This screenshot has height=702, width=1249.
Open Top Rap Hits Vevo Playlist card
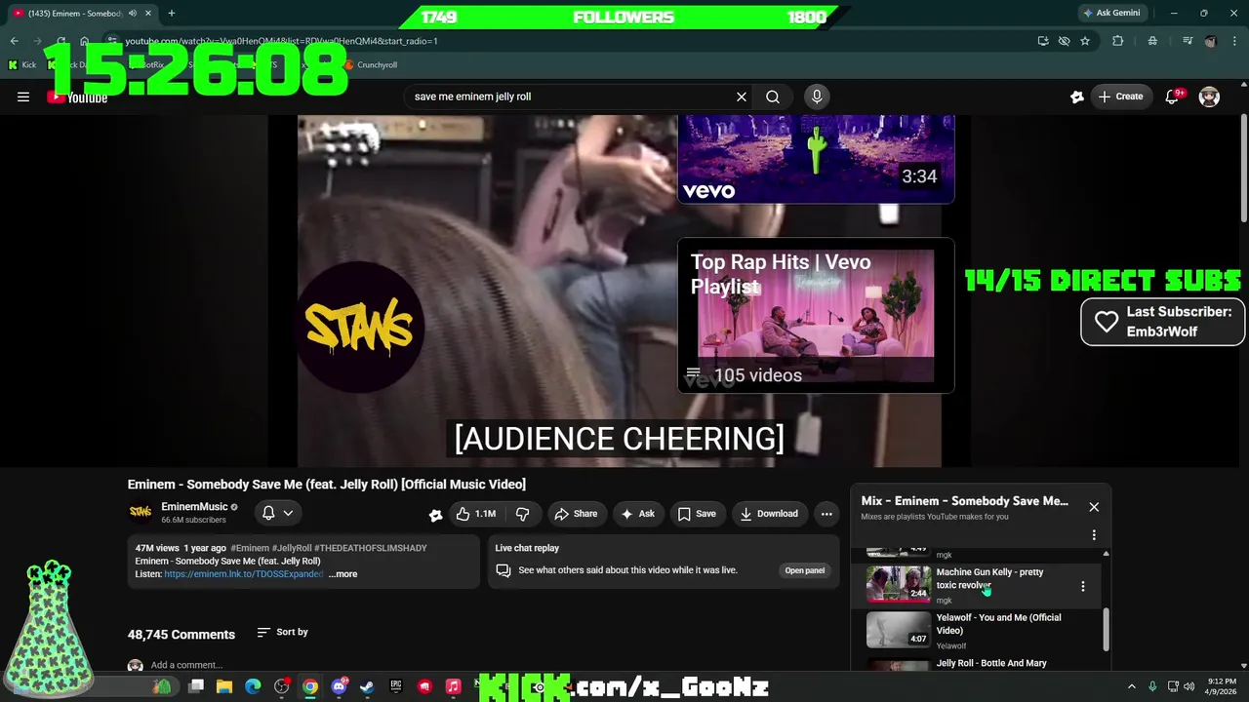tap(816, 315)
